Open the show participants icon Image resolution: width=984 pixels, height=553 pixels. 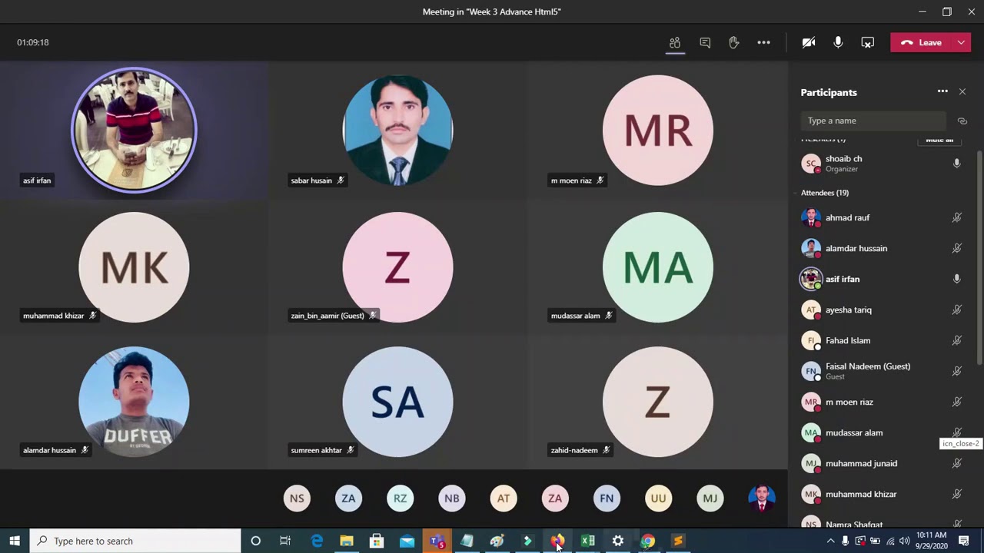675,42
